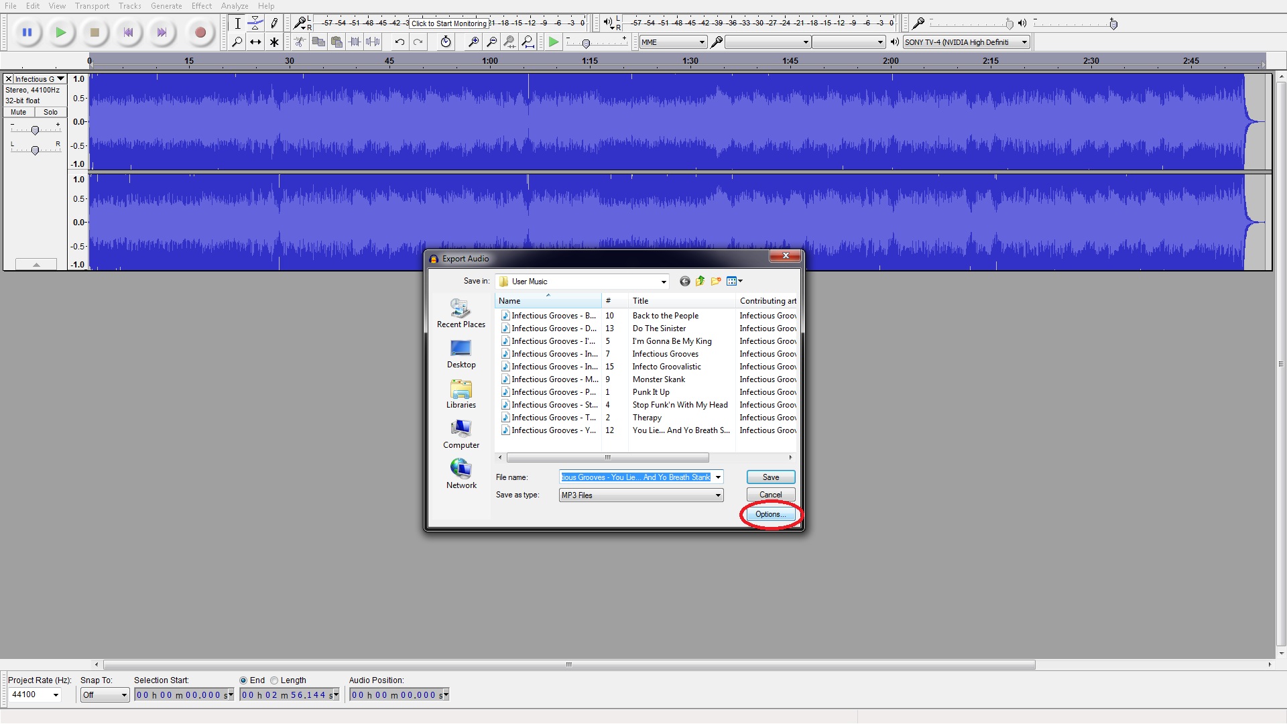
Task: Select the Length radio button
Action: click(274, 680)
